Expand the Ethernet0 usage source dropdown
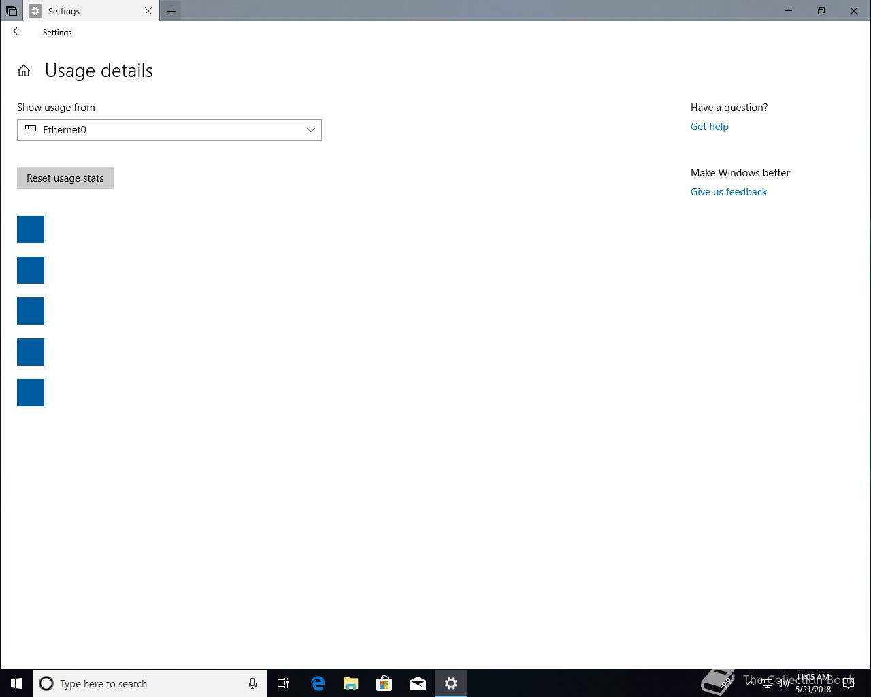Screen dimensions: 871x697 [x=169, y=130]
